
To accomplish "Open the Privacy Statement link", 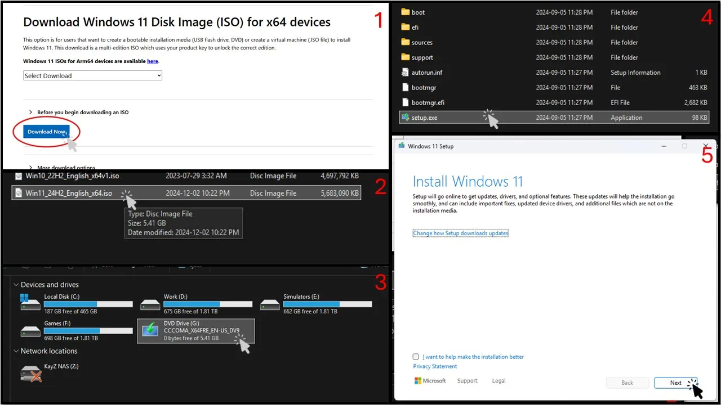I will [x=435, y=366].
